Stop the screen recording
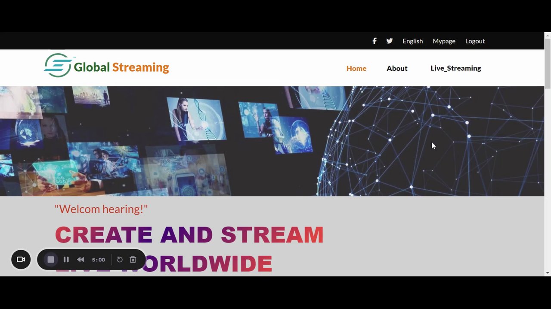Image resolution: width=551 pixels, height=309 pixels. tap(51, 259)
